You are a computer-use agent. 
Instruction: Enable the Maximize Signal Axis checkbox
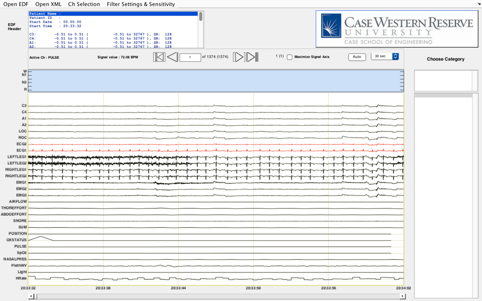coord(290,57)
